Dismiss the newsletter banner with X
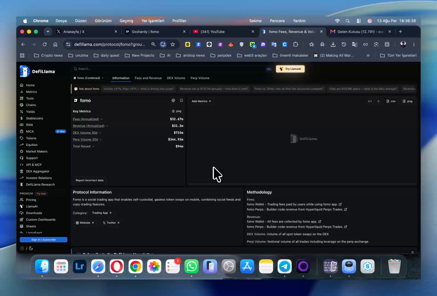The image size is (437, 296). click(413, 252)
